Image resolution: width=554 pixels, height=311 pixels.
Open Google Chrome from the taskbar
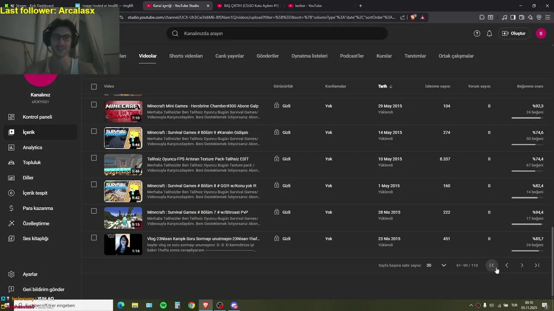(x=191, y=305)
